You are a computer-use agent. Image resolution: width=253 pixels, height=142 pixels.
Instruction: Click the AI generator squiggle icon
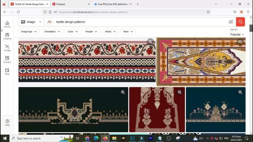coord(49,22)
